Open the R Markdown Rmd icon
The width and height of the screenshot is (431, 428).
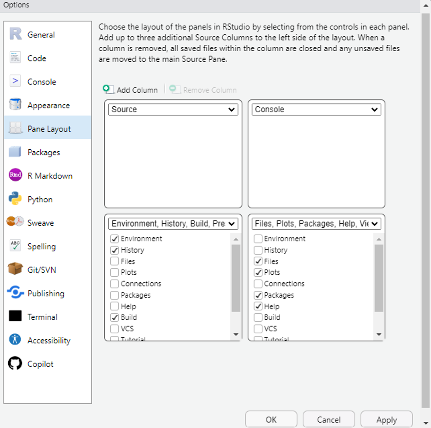pyautogui.click(x=15, y=175)
